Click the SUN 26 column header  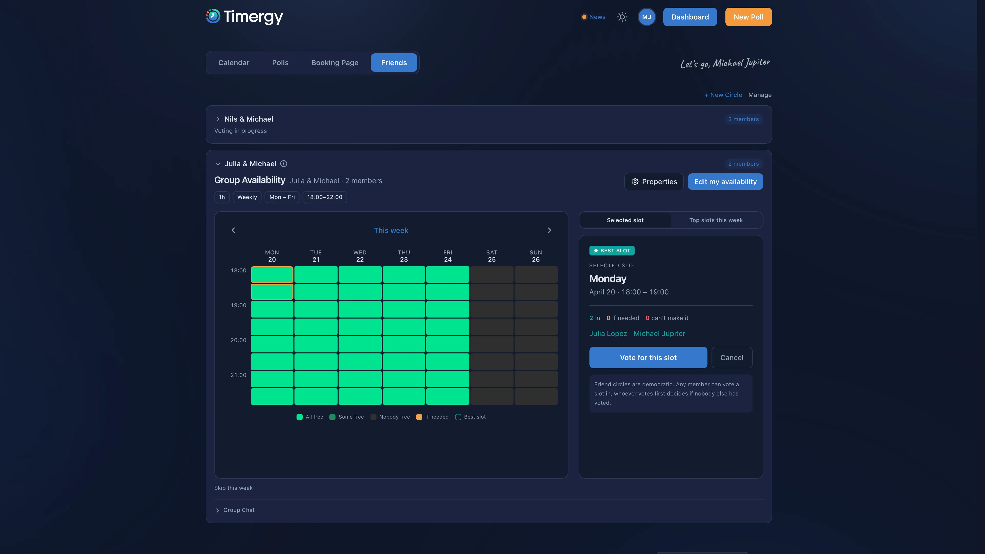[536, 256]
